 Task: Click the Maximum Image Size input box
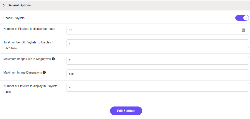(x=157, y=60)
